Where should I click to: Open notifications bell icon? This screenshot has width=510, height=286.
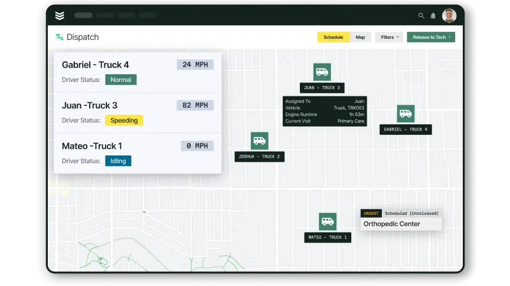433,15
